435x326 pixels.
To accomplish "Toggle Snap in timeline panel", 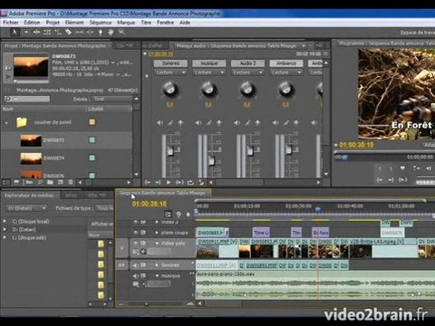I will tap(169, 215).
